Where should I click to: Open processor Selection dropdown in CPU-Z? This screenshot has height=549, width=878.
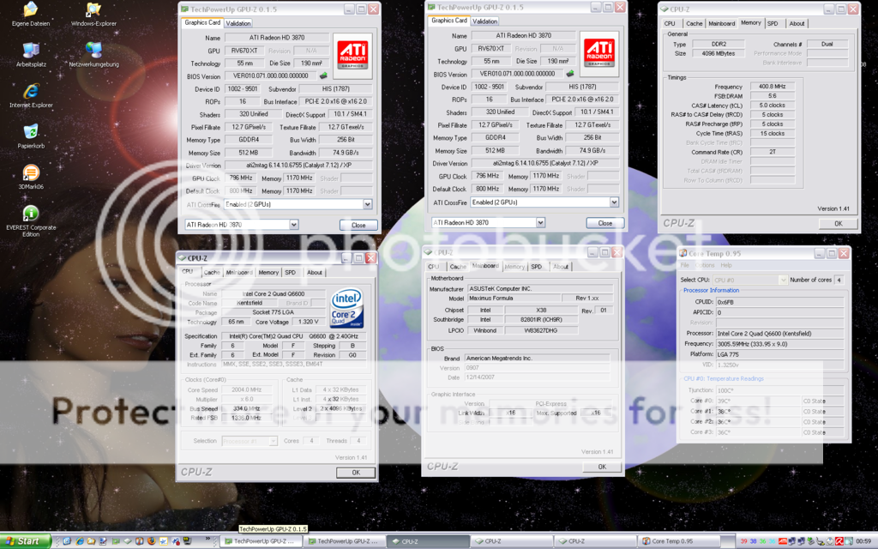273,441
